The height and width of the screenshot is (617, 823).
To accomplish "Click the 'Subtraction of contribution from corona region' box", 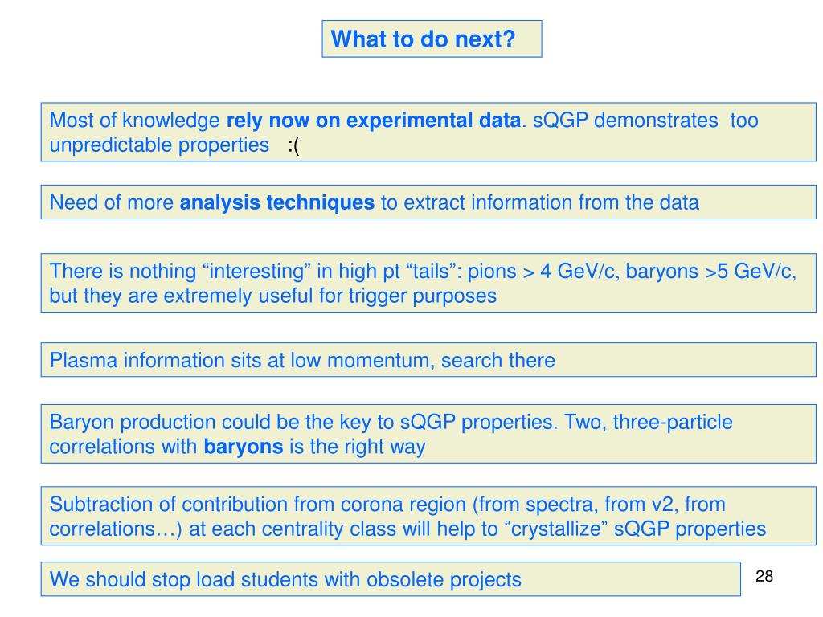I will (428, 516).
